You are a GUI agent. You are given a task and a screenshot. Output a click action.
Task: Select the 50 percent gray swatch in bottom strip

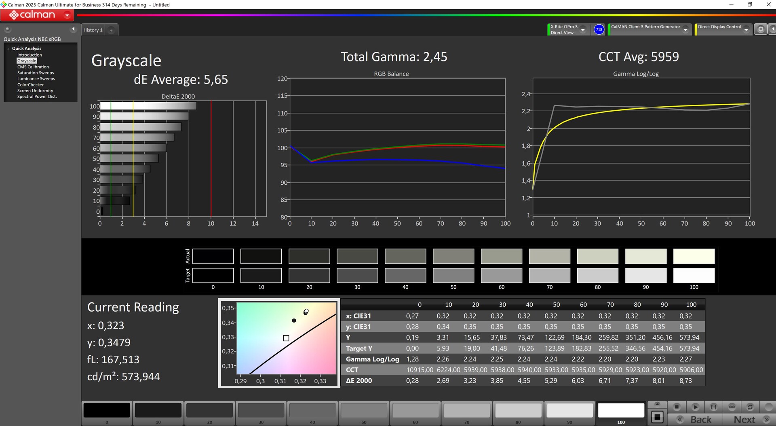coord(364,411)
